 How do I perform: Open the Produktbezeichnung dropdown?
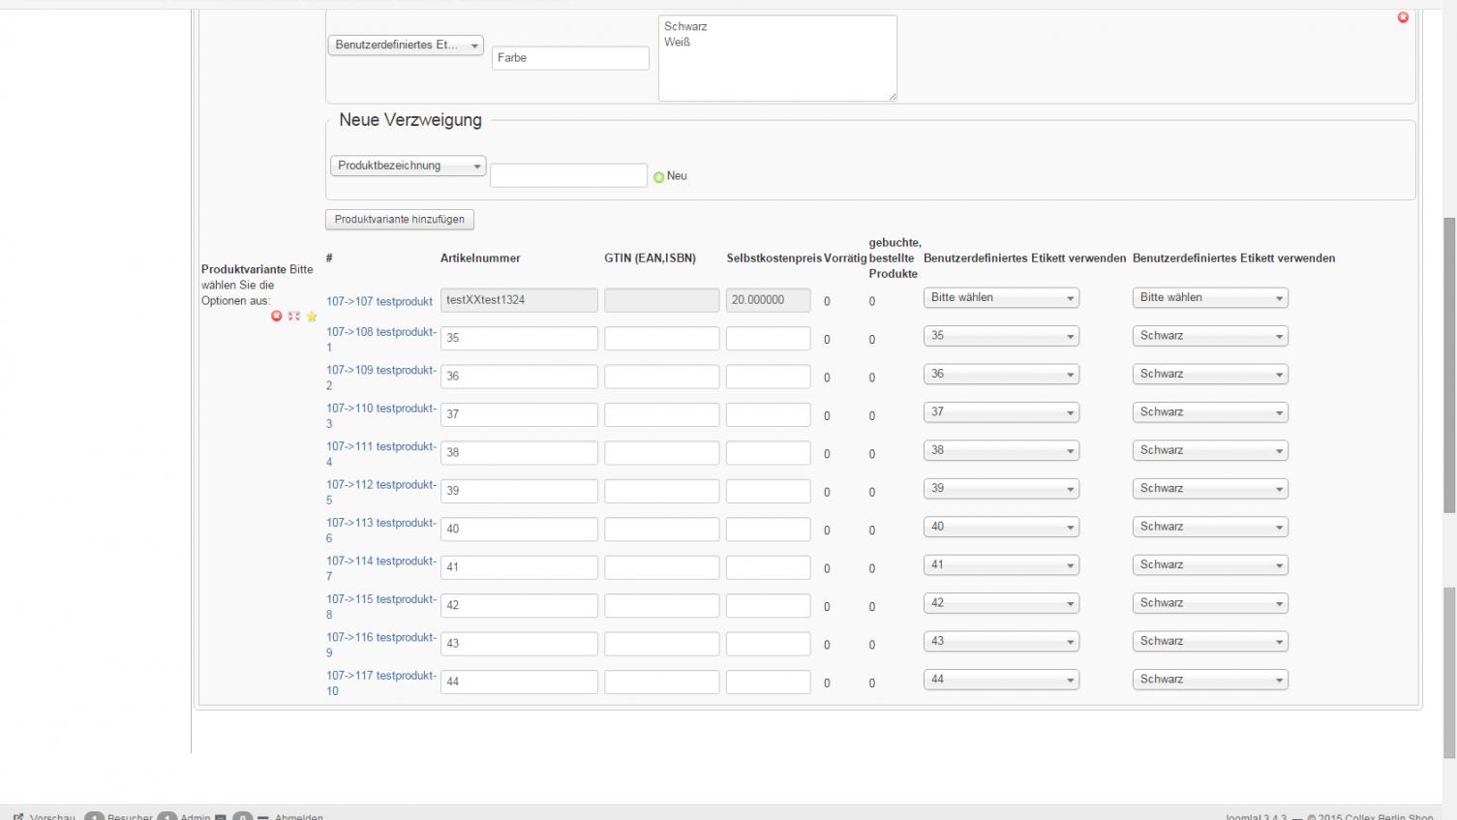[408, 167]
